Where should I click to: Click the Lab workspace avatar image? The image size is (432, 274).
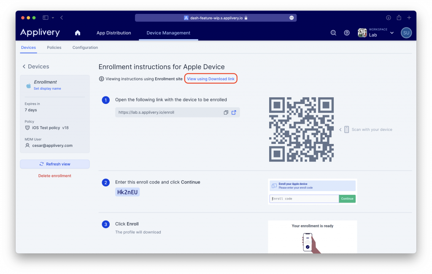362,33
